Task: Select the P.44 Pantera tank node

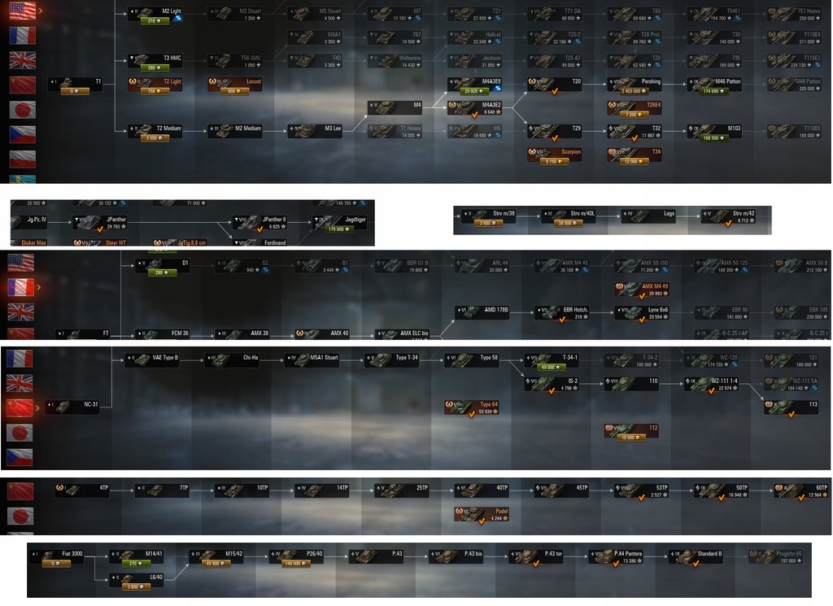Action: 617,556
